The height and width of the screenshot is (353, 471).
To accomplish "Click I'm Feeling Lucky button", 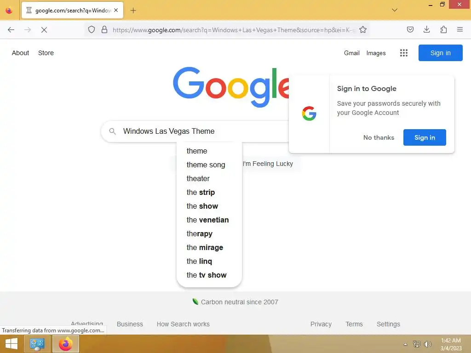I will (268, 164).
